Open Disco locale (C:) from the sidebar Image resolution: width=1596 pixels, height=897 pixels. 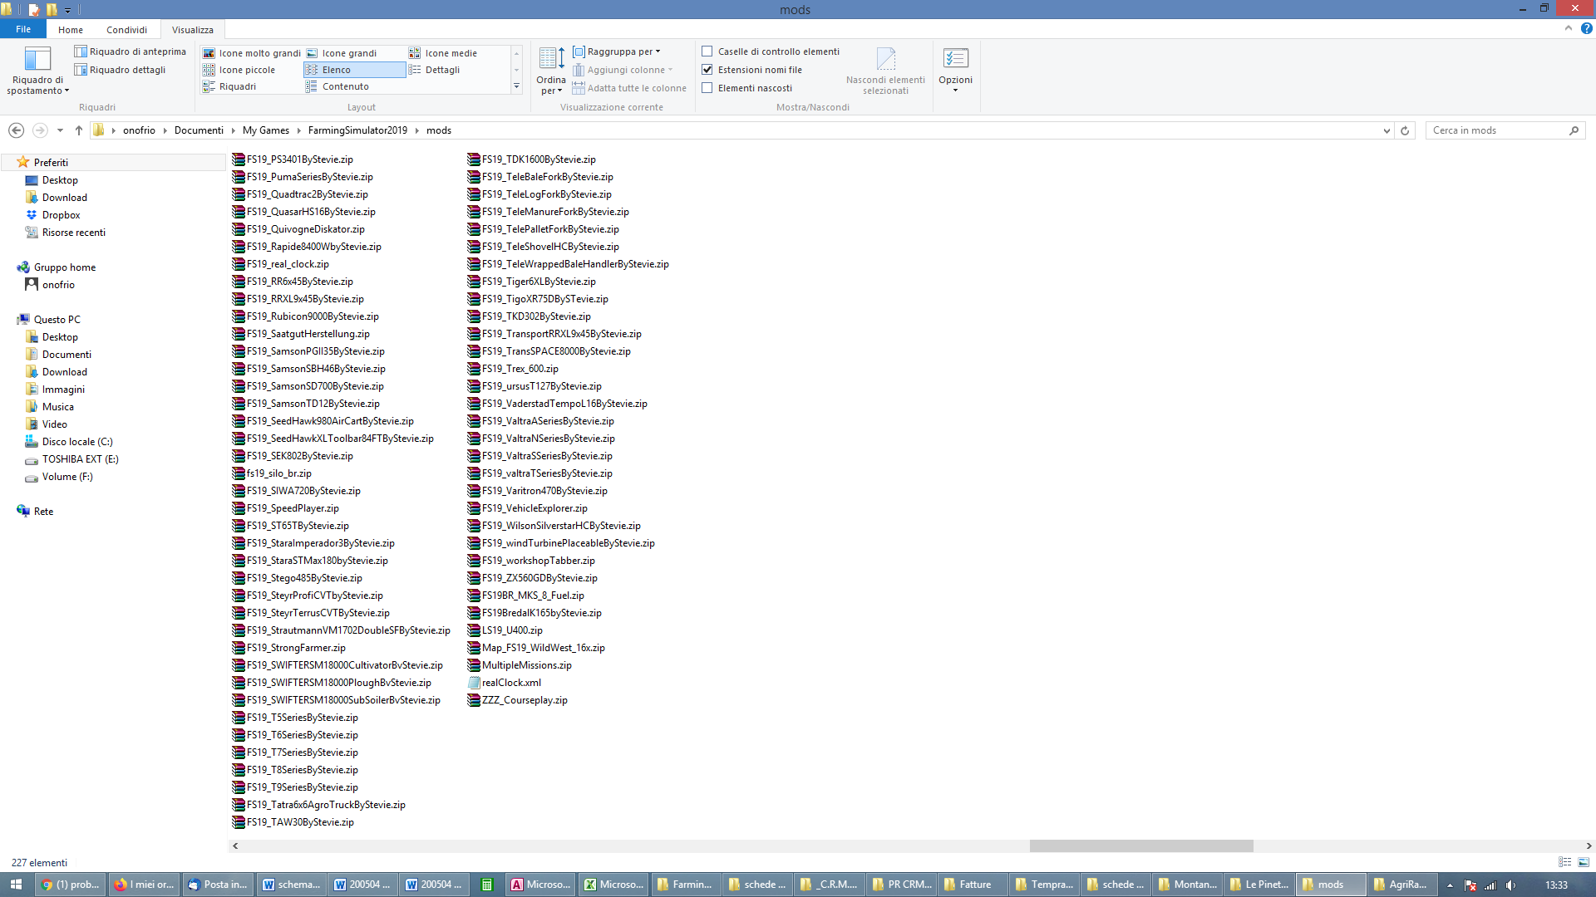(77, 441)
